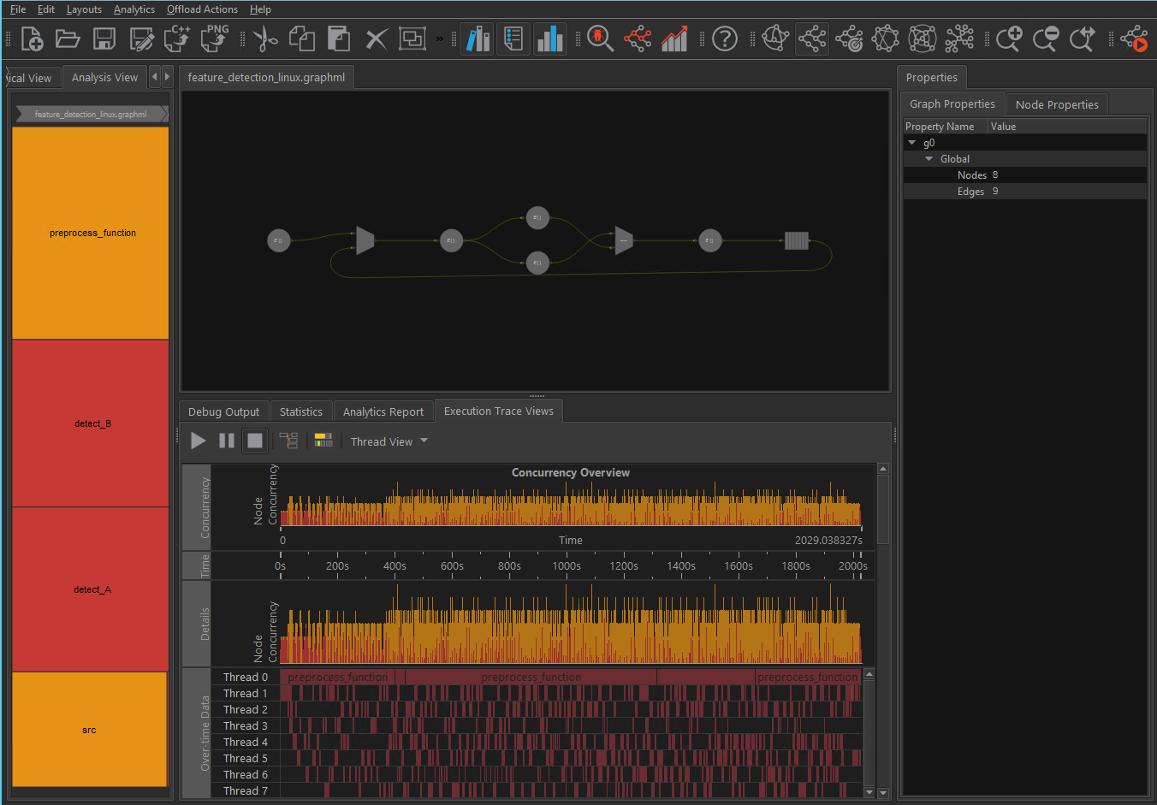The width and height of the screenshot is (1157, 805).
Task: Click the Export to PNG icon
Action: [215, 38]
